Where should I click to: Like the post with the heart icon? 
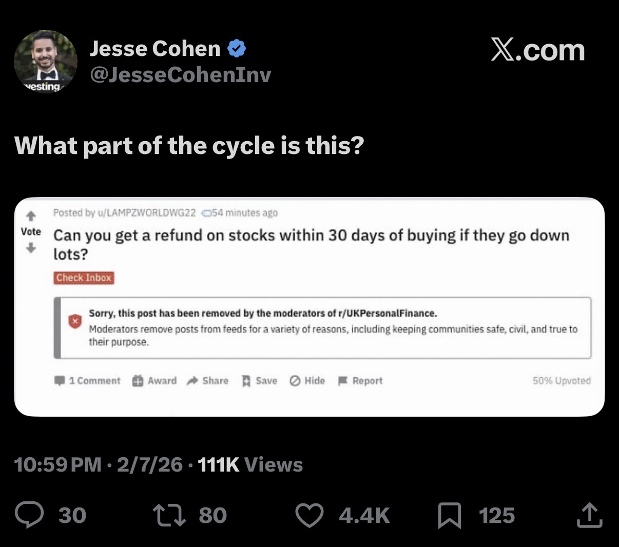[310, 515]
